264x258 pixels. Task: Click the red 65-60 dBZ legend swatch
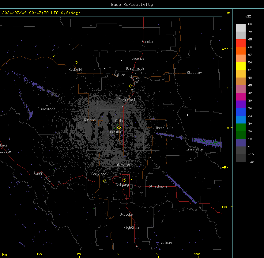[241, 43]
